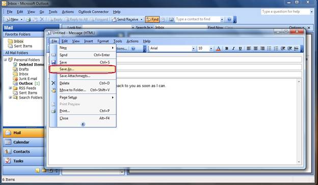Image resolution: width=318 pixels, height=185 pixels.
Task: Click the 6 Items status bar text
Action: point(9,179)
